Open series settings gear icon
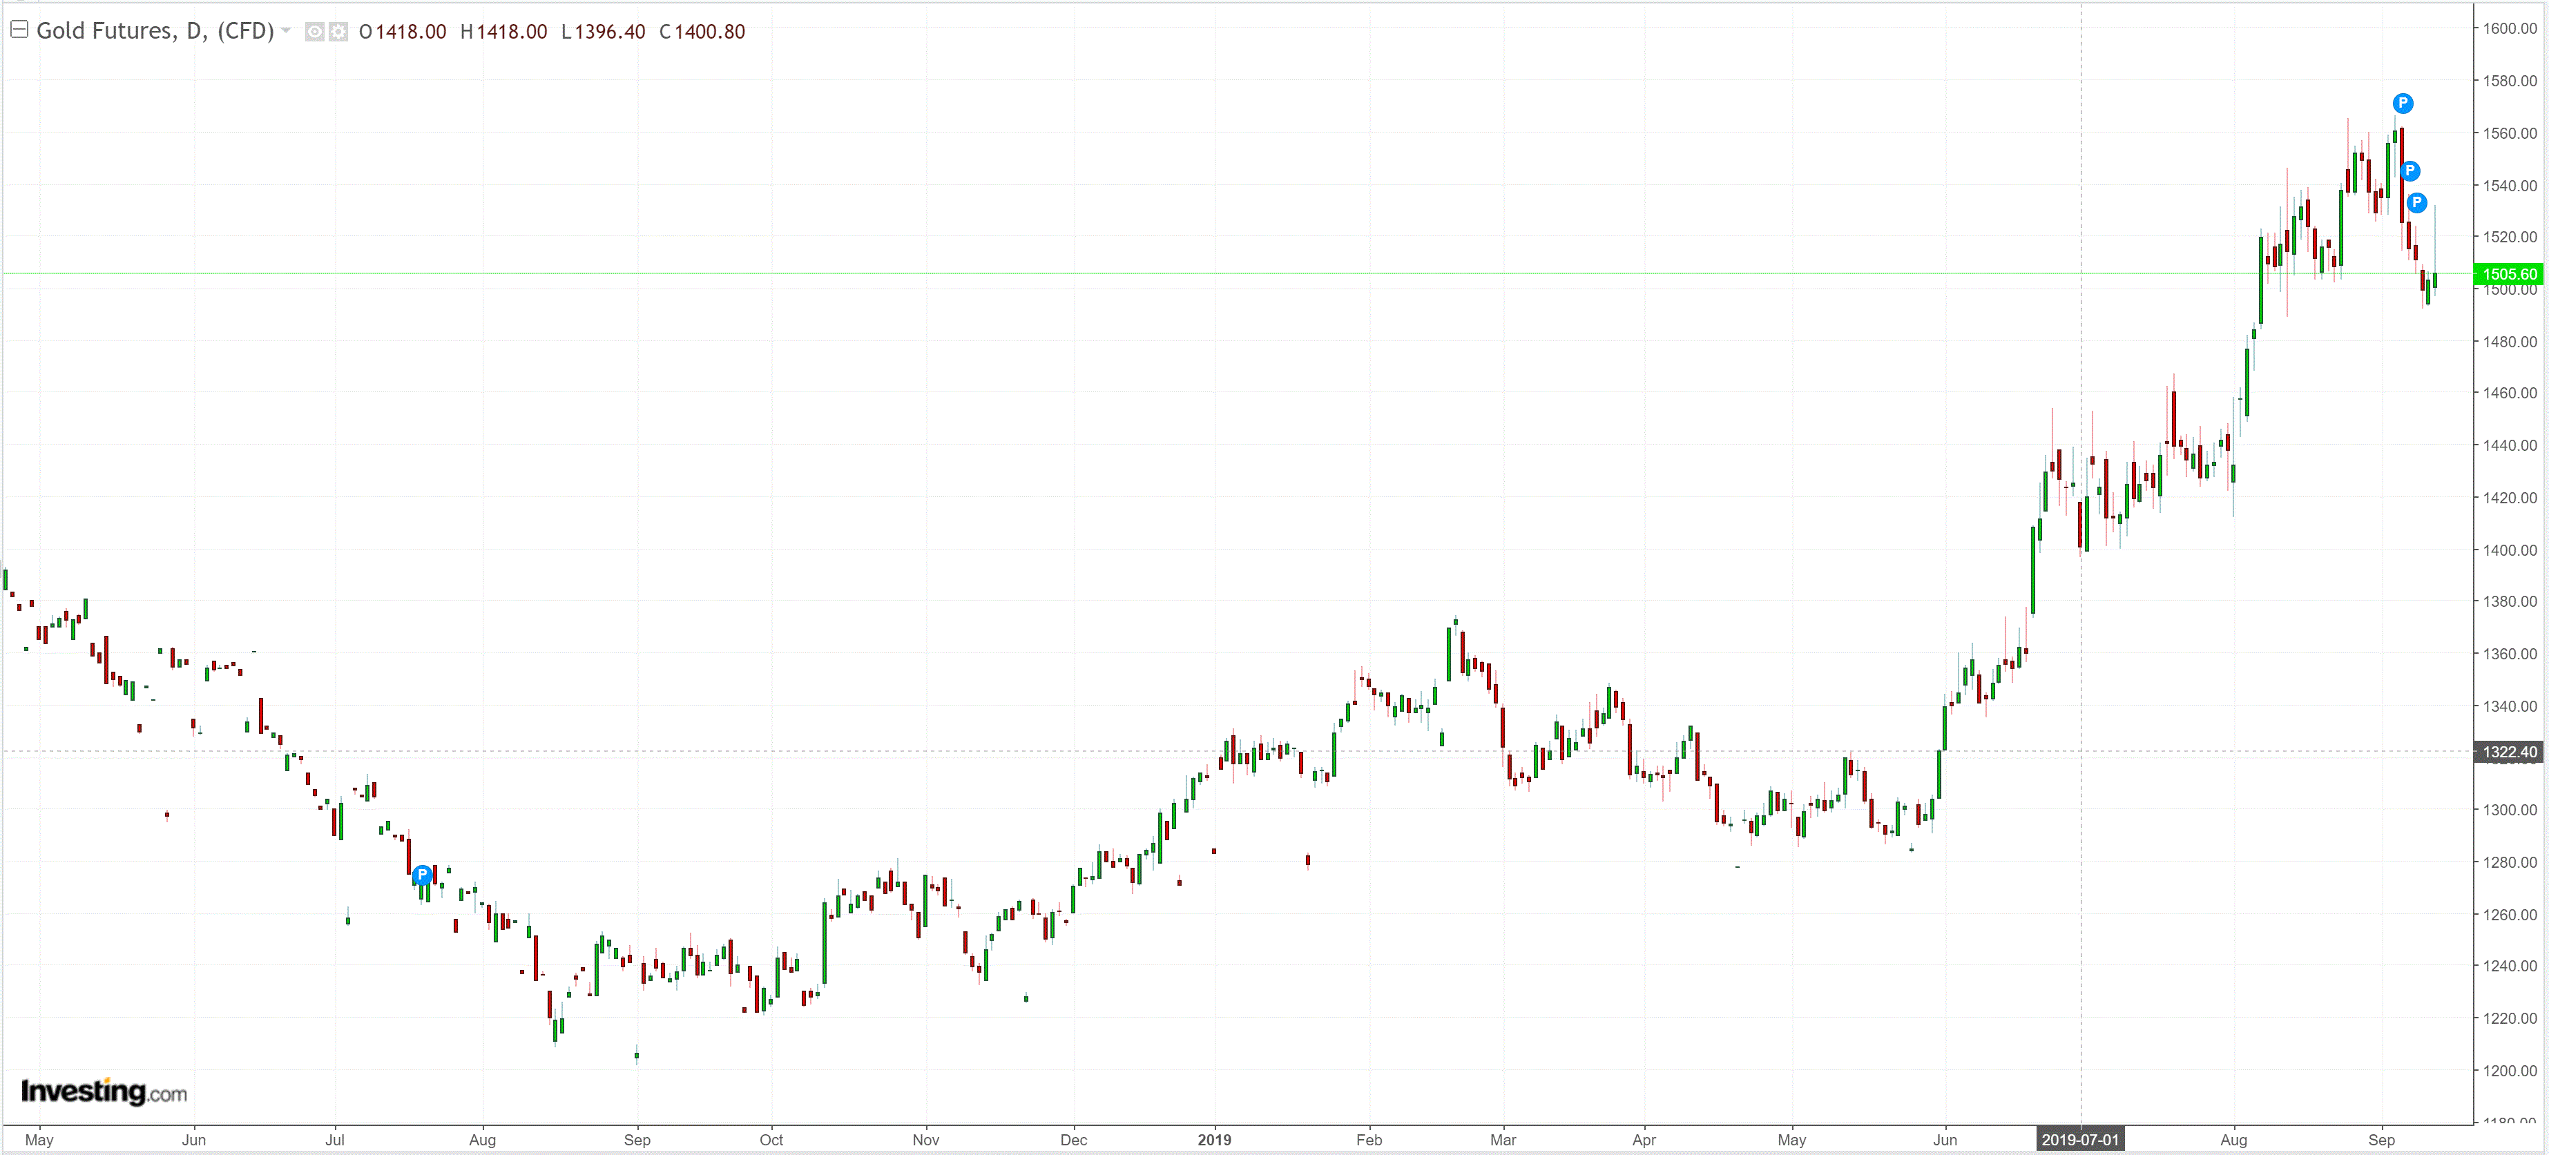2549x1155 pixels. pos(338,32)
